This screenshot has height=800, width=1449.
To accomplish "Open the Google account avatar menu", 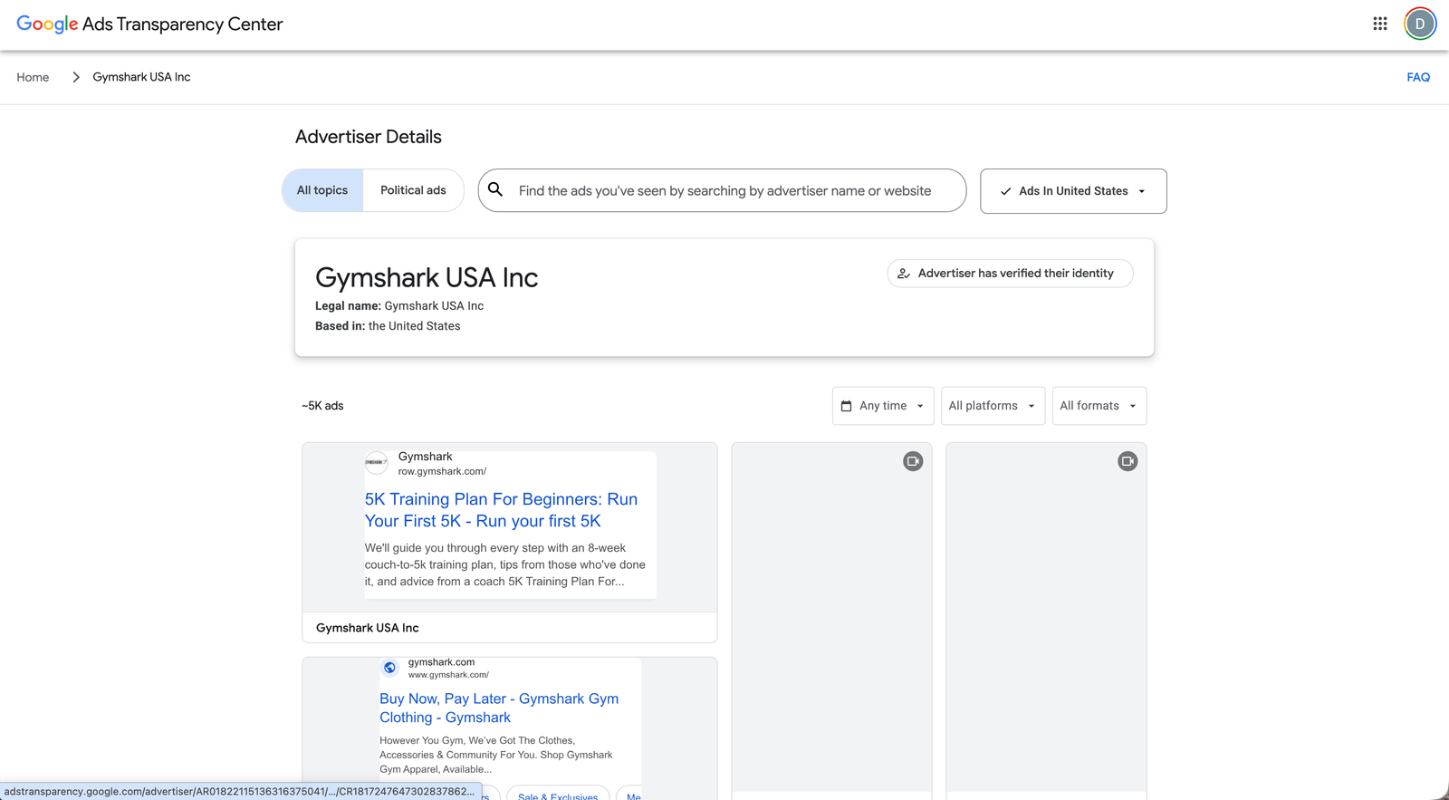I will (1420, 24).
